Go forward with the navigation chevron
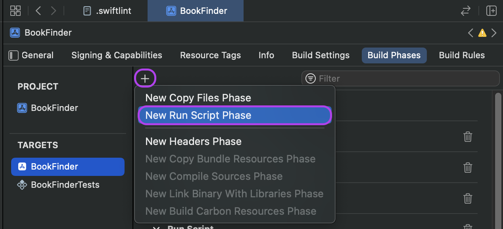 pos(54,11)
